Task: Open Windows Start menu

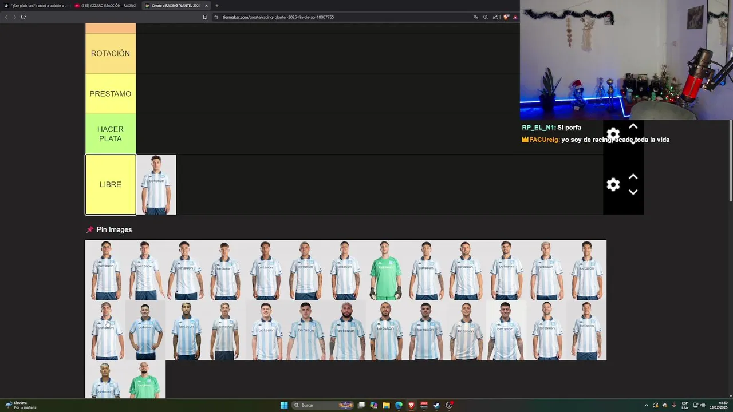Action: pos(284,405)
